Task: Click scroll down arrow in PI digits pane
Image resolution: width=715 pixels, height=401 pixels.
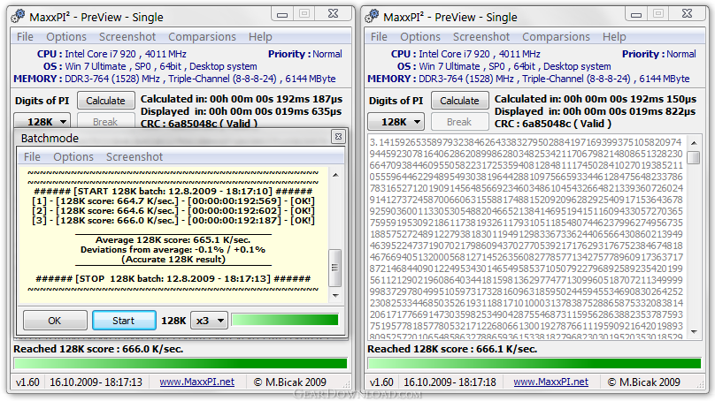Action: [694, 332]
